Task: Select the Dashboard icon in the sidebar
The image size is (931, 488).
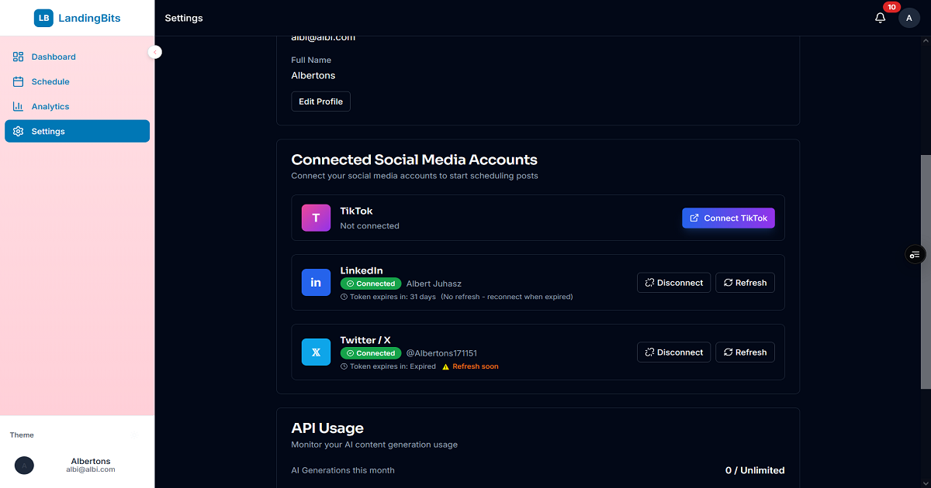Action: [17, 56]
